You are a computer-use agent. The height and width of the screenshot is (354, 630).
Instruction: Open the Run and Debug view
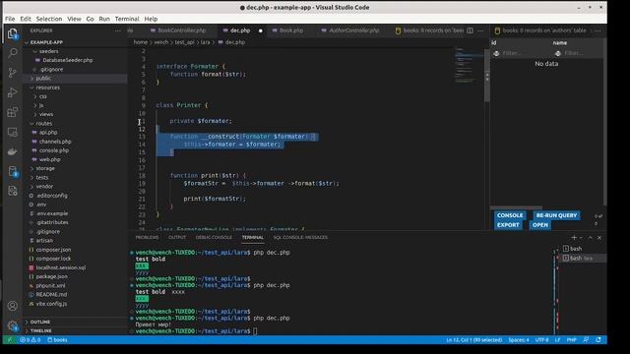pos(13,92)
